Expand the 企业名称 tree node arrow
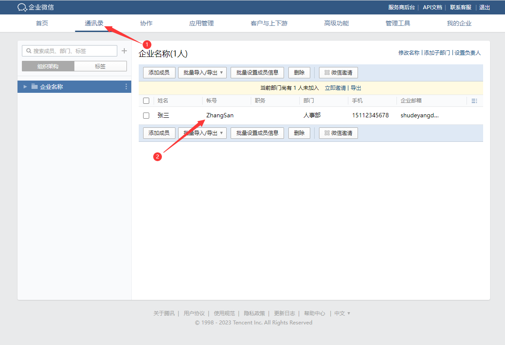This screenshot has height=345, width=505. coord(25,87)
